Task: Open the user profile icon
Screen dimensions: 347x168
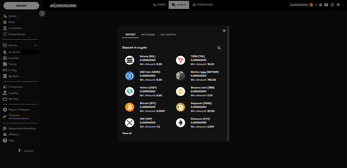Action: [338, 5]
